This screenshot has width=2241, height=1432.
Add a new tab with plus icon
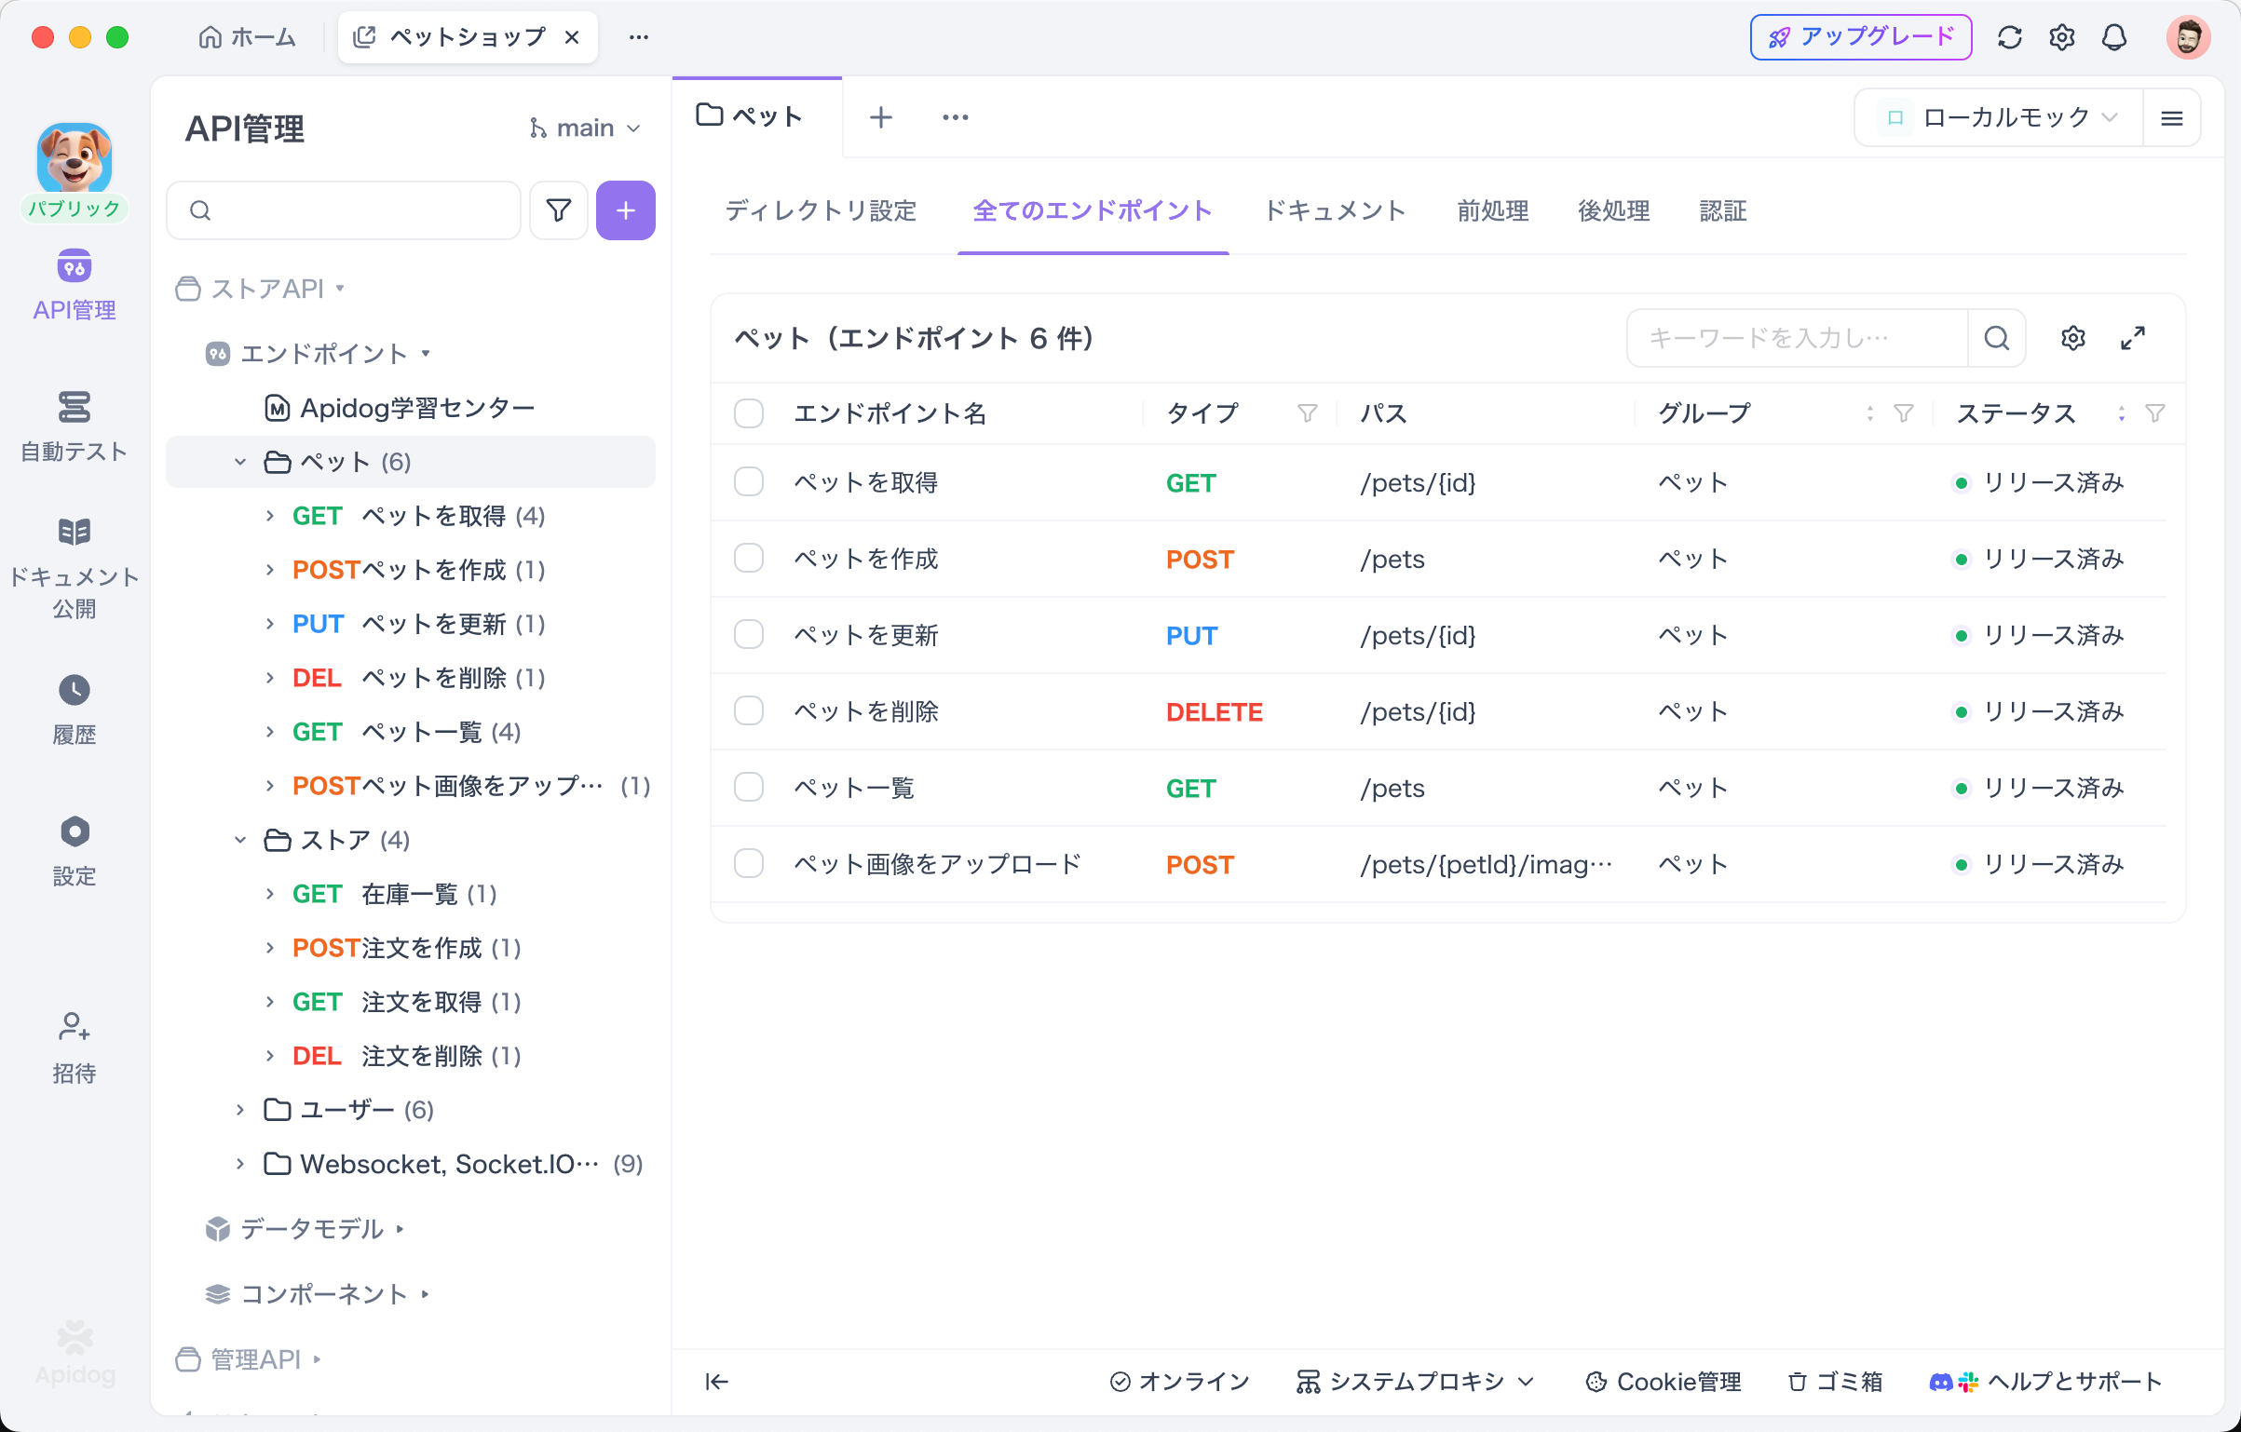pyautogui.click(x=881, y=117)
